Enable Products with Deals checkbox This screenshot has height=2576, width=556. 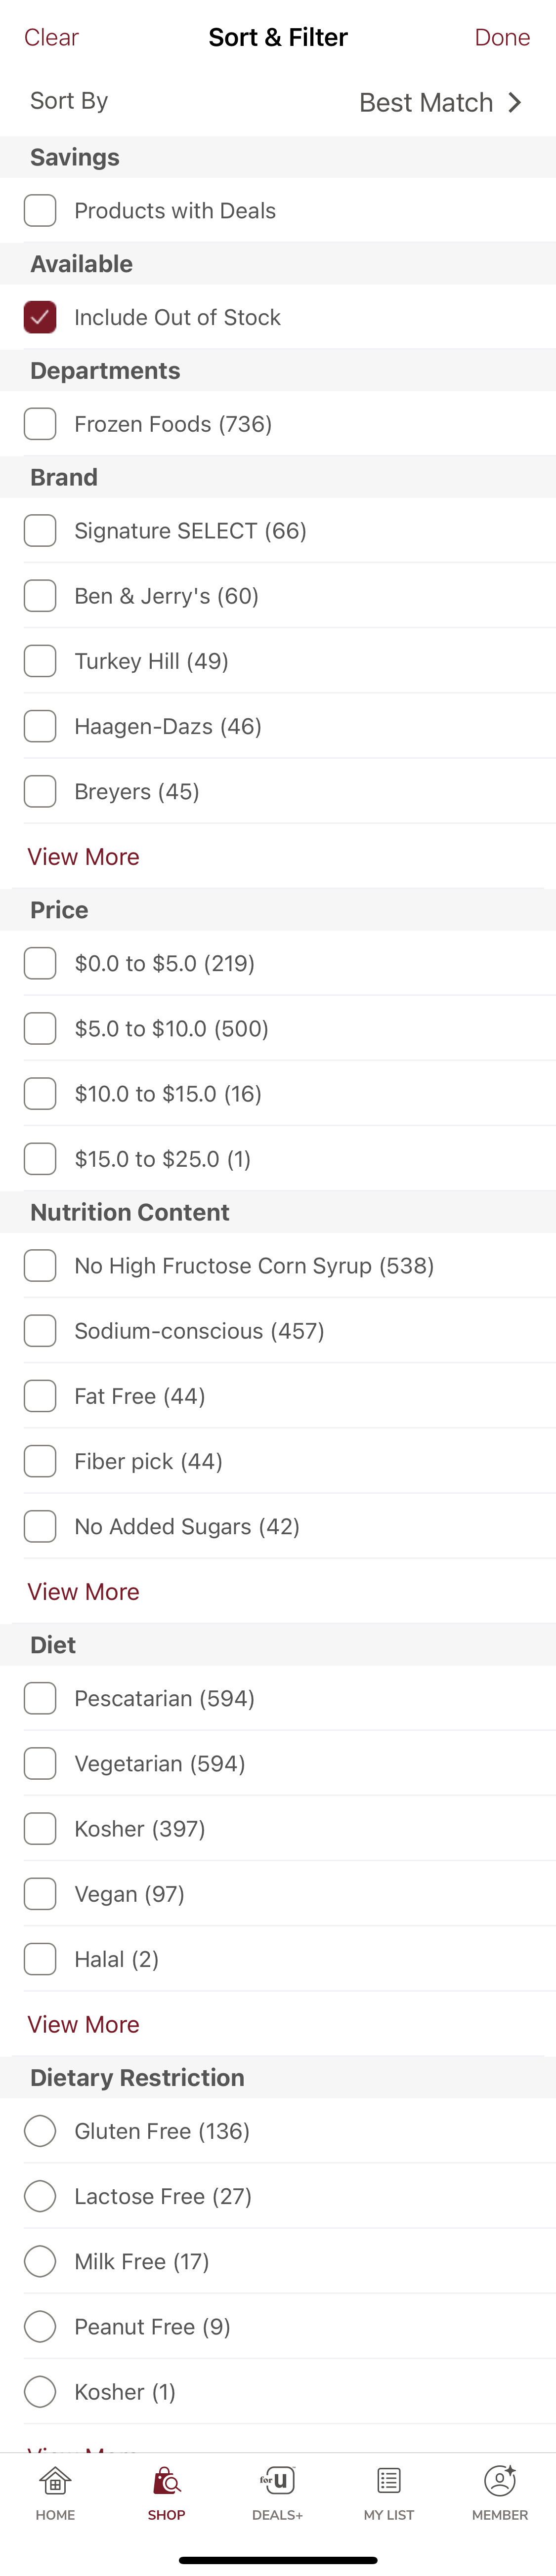point(40,211)
